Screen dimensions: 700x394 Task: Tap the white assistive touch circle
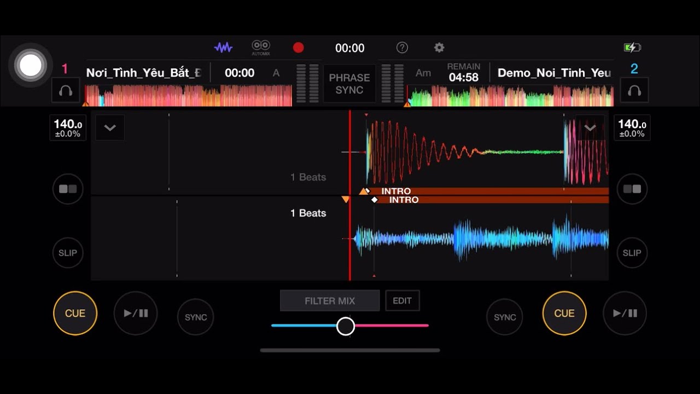click(31, 66)
